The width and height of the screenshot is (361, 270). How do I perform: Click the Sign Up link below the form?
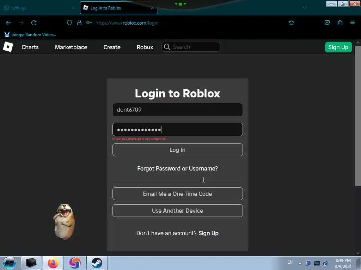click(209, 233)
